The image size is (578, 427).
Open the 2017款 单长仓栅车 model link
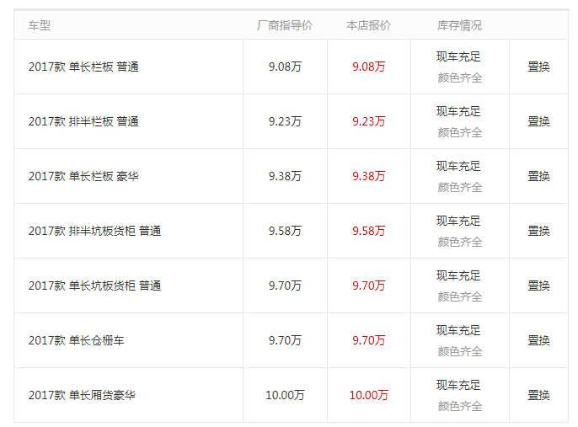click(77, 340)
